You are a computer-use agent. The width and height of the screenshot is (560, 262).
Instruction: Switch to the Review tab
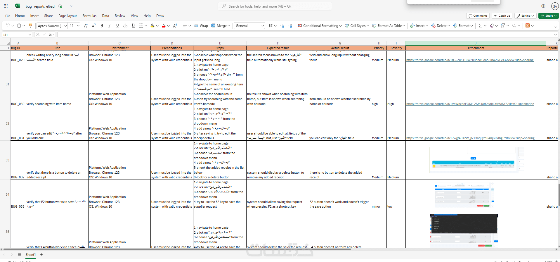[x=120, y=16]
